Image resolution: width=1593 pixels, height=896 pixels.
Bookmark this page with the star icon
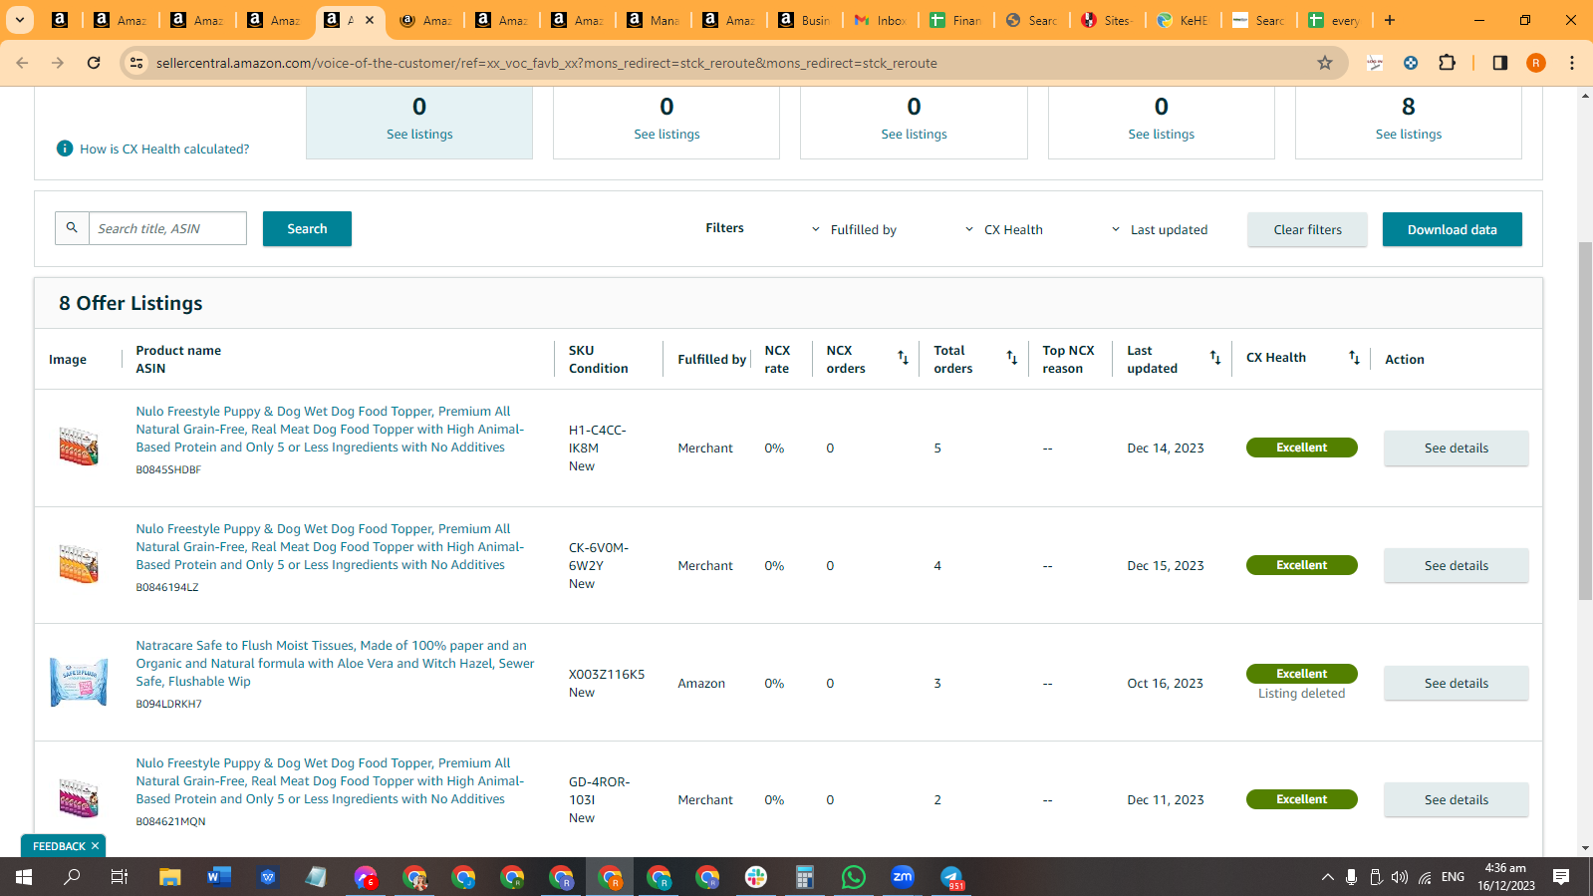tap(1325, 63)
